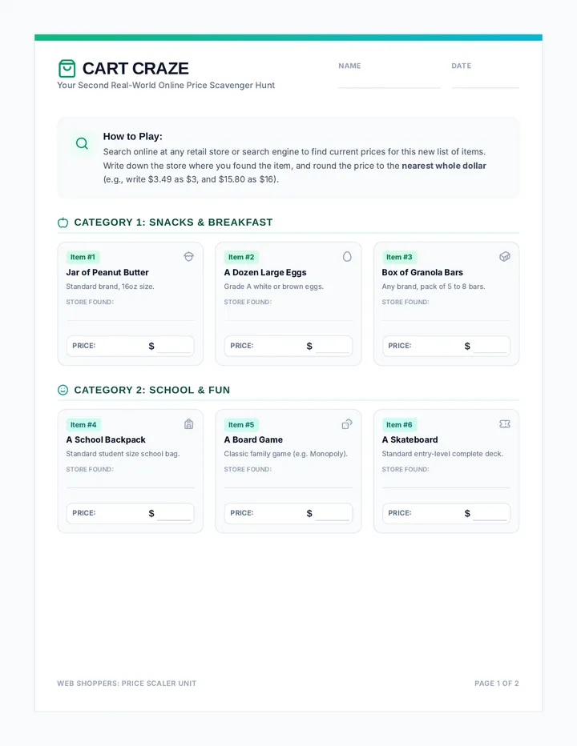Image resolution: width=577 pixels, height=746 pixels.
Task: Click the backpack icon on Item #4 card
Action: click(188, 424)
